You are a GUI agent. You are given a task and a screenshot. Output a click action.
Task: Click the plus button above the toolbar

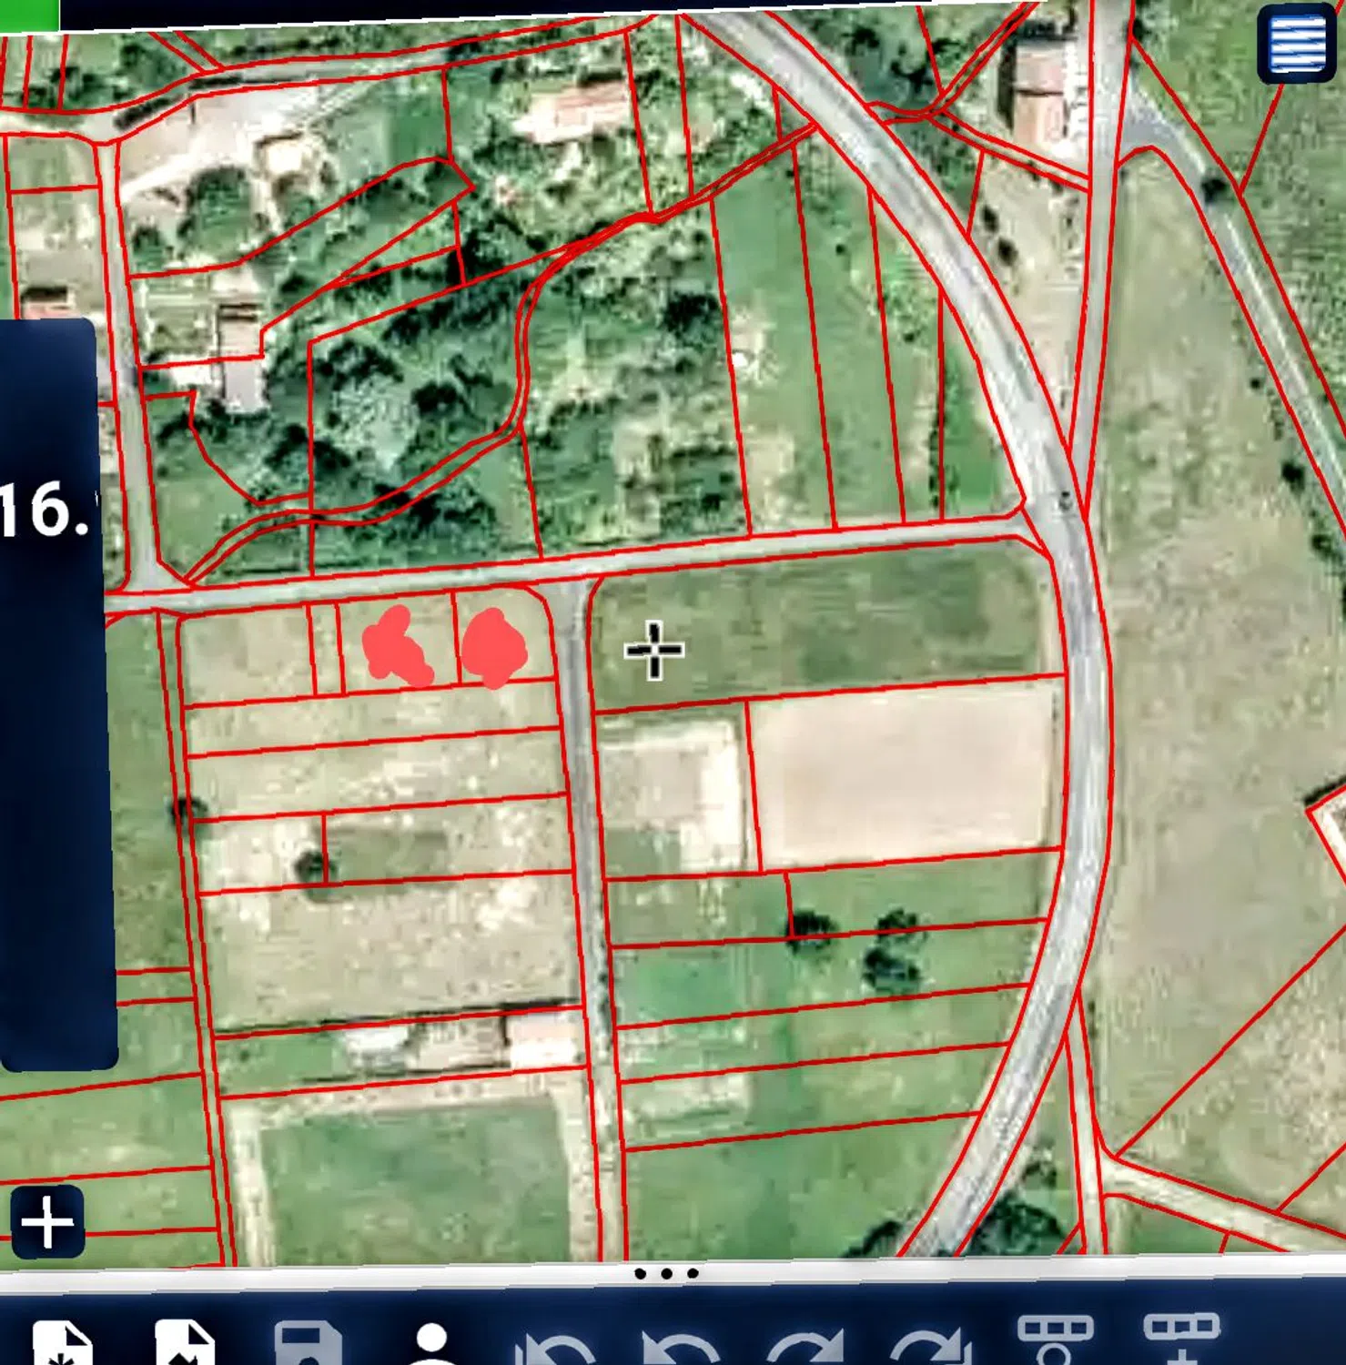click(x=47, y=1221)
